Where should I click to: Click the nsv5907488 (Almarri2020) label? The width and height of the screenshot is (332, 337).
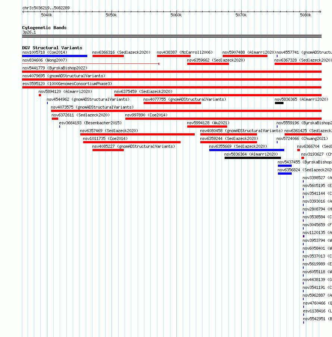(249, 53)
